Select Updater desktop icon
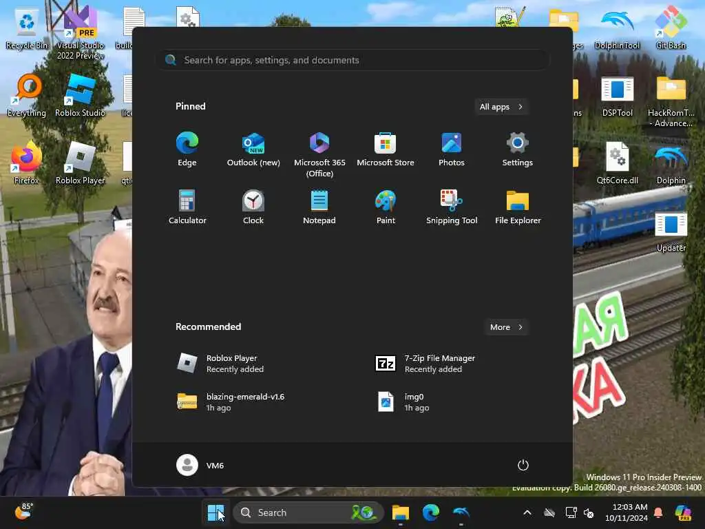The width and height of the screenshot is (705, 529). (x=671, y=231)
